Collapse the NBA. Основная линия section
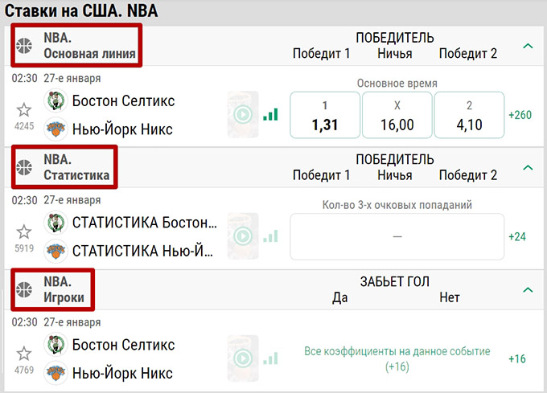The image size is (547, 393). pyautogui.click(x=528, y=46)
